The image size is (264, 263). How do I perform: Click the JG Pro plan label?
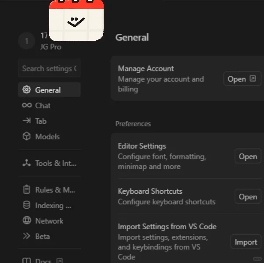click(x=51, y=47)
